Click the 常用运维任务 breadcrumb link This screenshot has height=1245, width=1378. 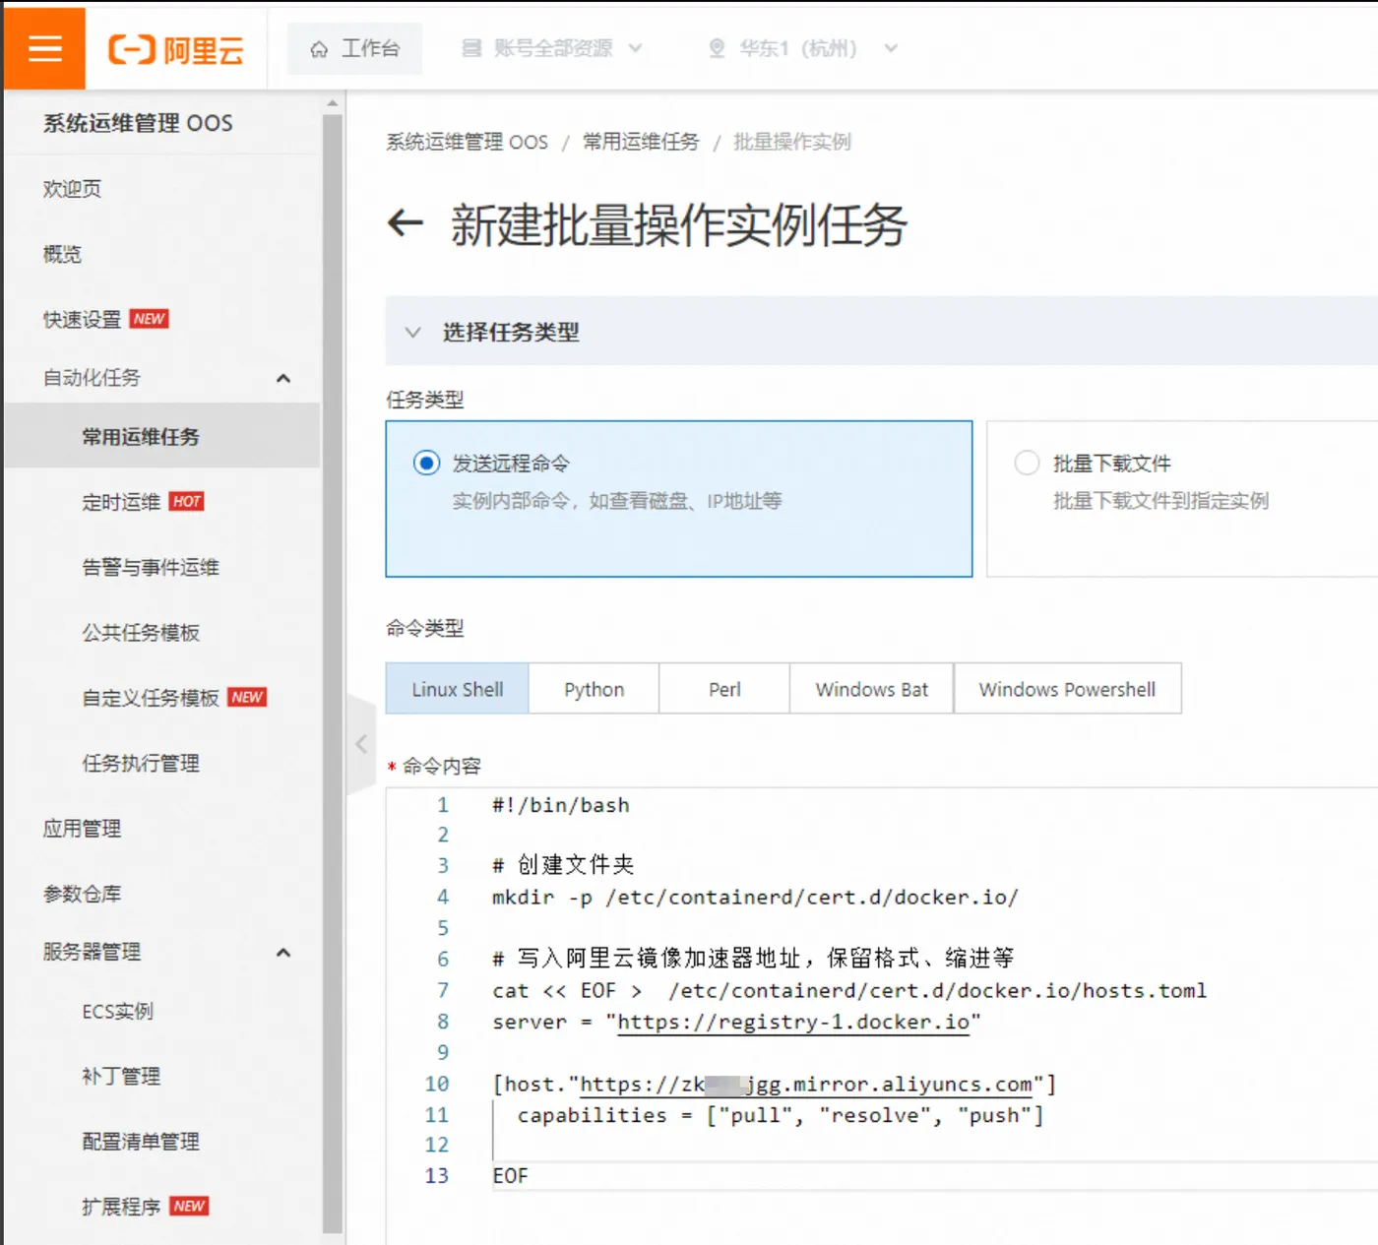pos(641,142)
